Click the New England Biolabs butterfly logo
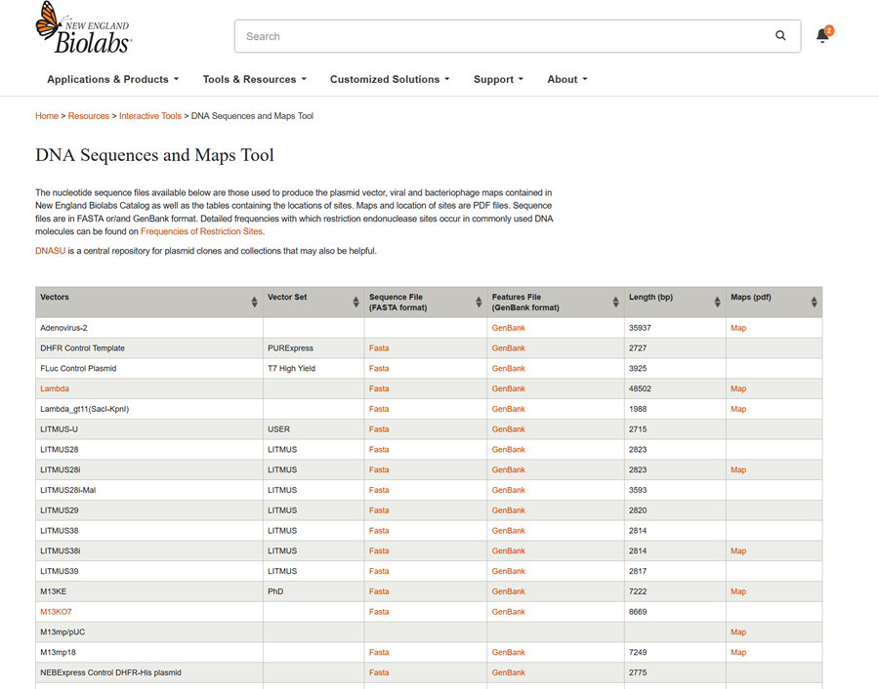 coord(82,28)
